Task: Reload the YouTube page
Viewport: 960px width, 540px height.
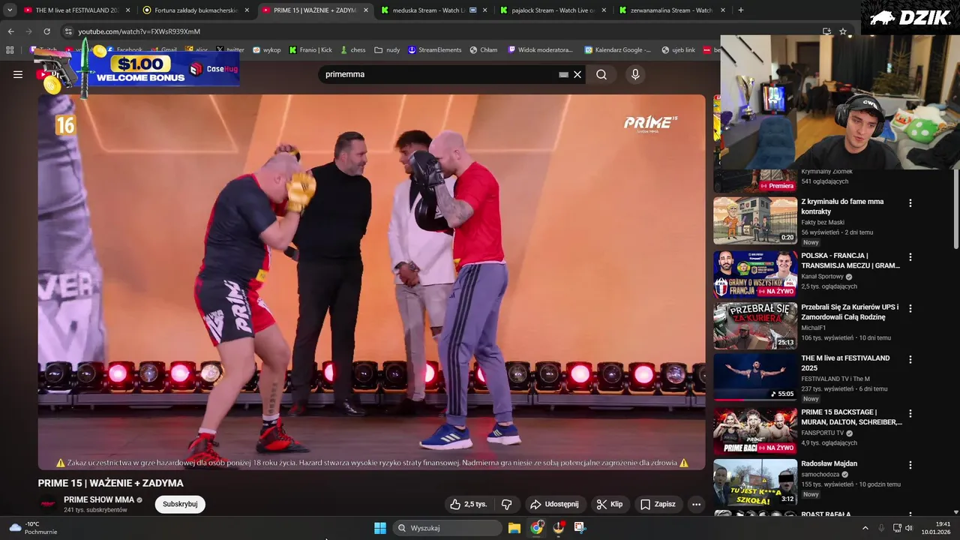Action: coord(46,31)
